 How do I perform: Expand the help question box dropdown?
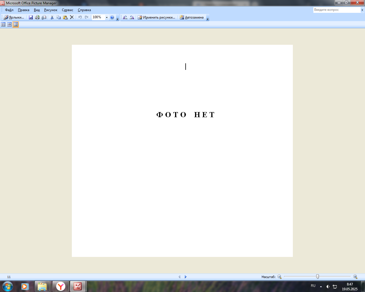point(362,10)
